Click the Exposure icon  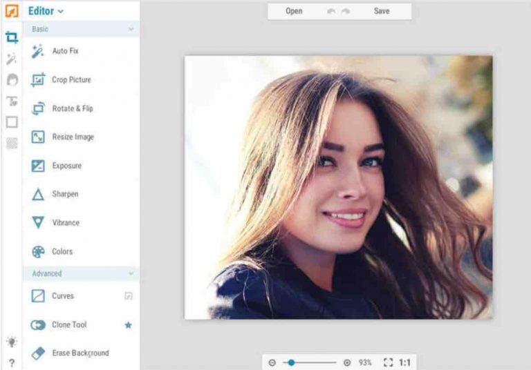[38, 166]
